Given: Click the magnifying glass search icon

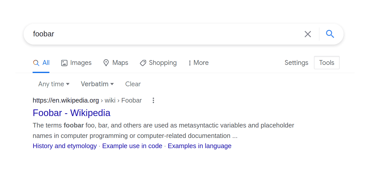Looking at the screenshot, I should click(330, 34).
